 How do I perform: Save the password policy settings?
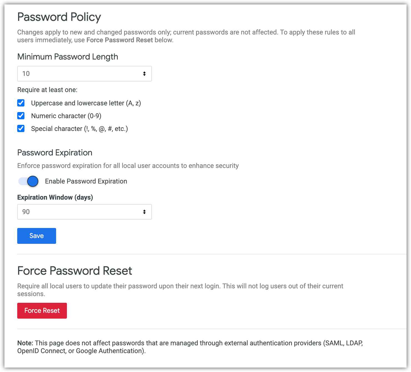tap(37, 236)
